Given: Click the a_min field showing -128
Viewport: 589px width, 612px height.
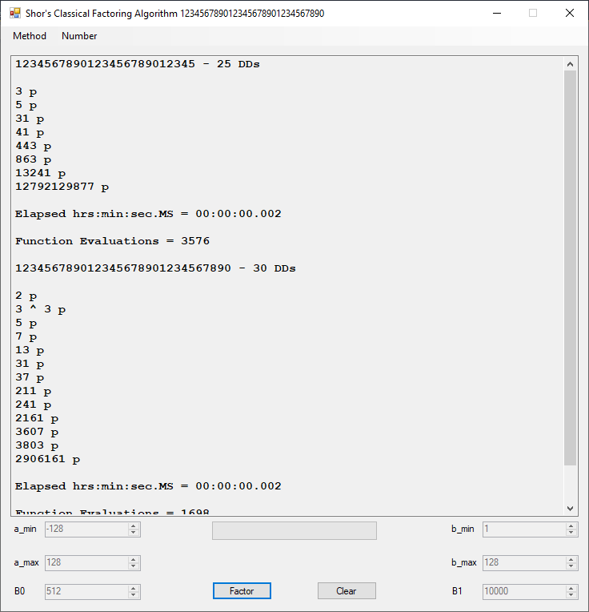Looking at the screenshot, I should tap(86, 529).
